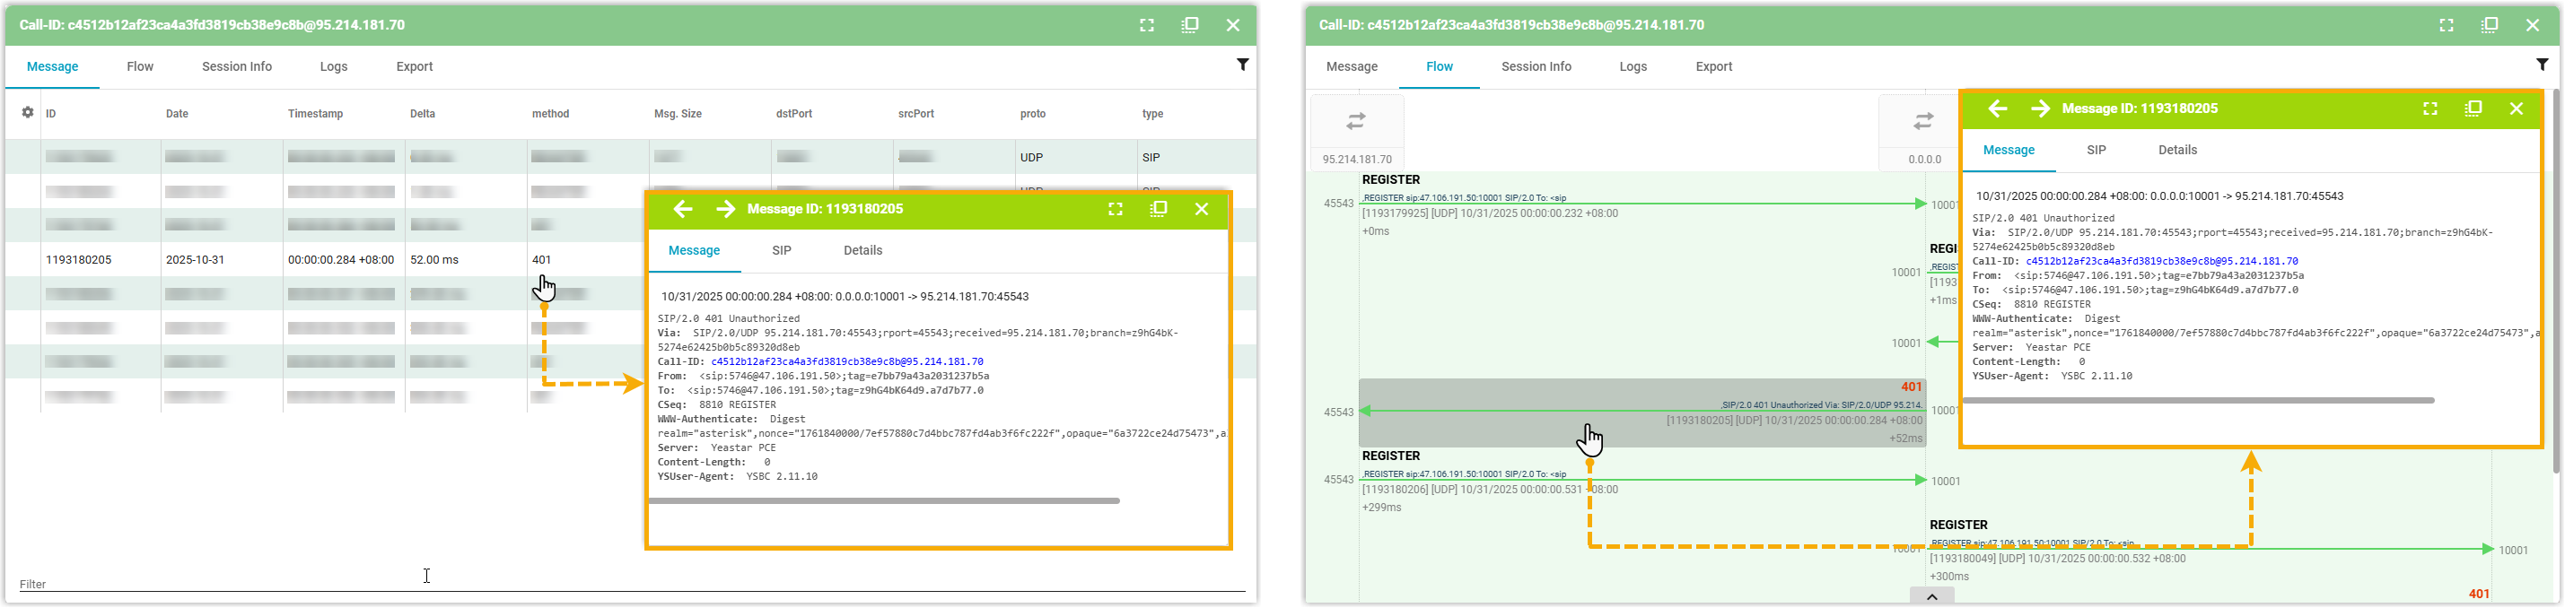Select table row with ID 1193180205
This screenshot has height=608, width=2565.
(x=79, y=260)
